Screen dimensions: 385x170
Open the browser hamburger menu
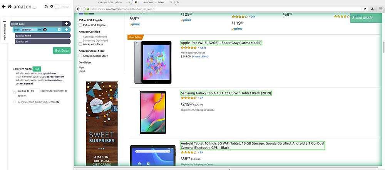[381, 9]
